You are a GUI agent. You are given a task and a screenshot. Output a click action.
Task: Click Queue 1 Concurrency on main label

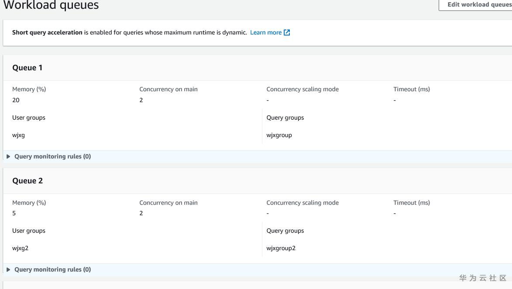168,89
